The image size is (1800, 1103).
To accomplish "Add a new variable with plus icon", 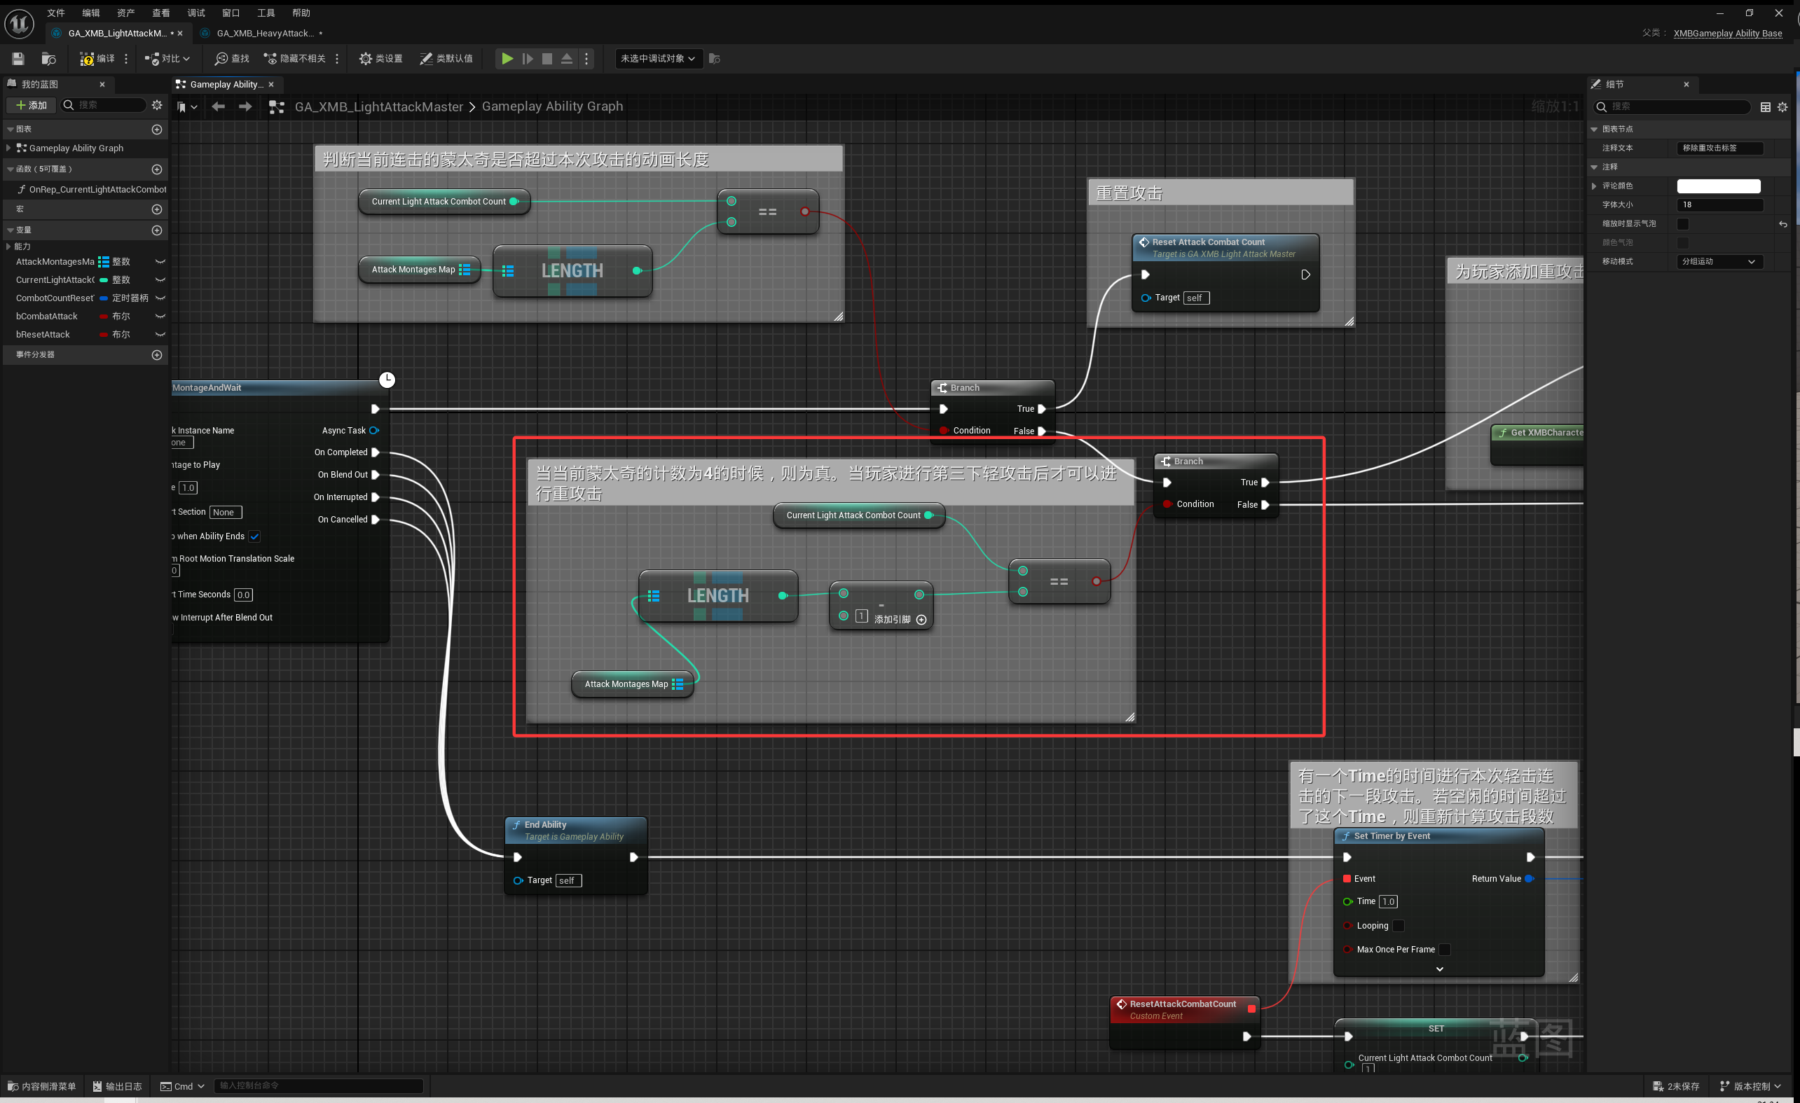I will click(x=156, y=230).
